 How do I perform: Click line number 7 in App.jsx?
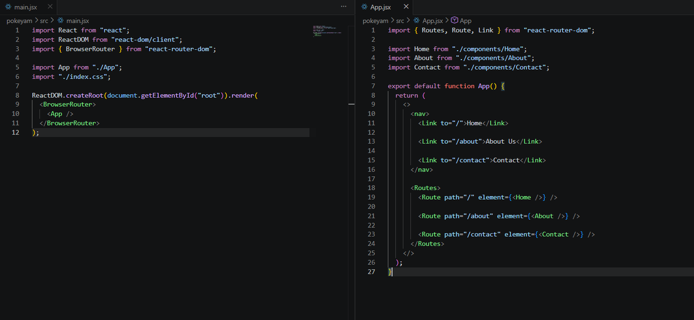(x=374, y=86)
